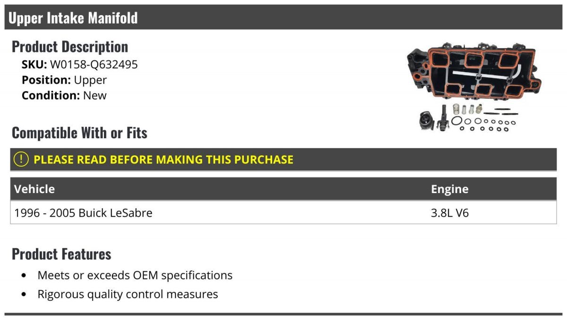This screenshot has height=320, width=567.
Task: Select the SKU number W0158-Q632495
Action: pyautogui.click(x=94, y=64)
